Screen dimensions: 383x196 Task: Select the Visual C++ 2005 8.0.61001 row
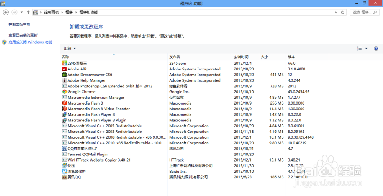point(194,126)
